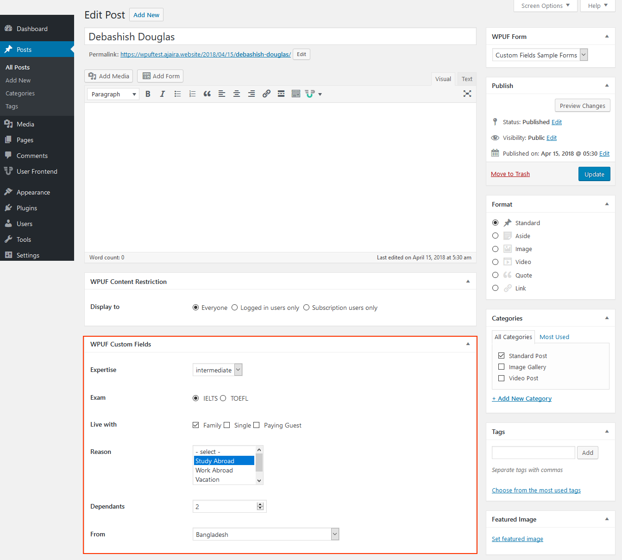
Task: Open the Paragraph format dropdown
Action: pyautogui.click(x=113, y=94)
